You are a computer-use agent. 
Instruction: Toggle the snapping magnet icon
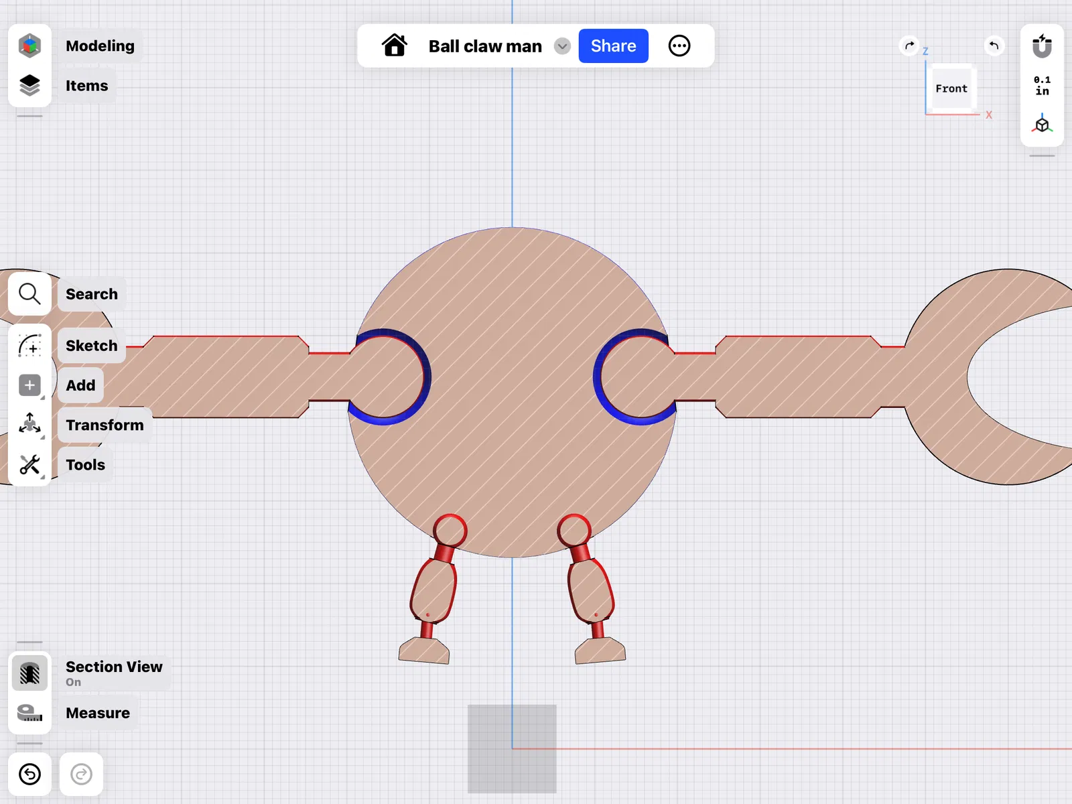click(1042, 46)
